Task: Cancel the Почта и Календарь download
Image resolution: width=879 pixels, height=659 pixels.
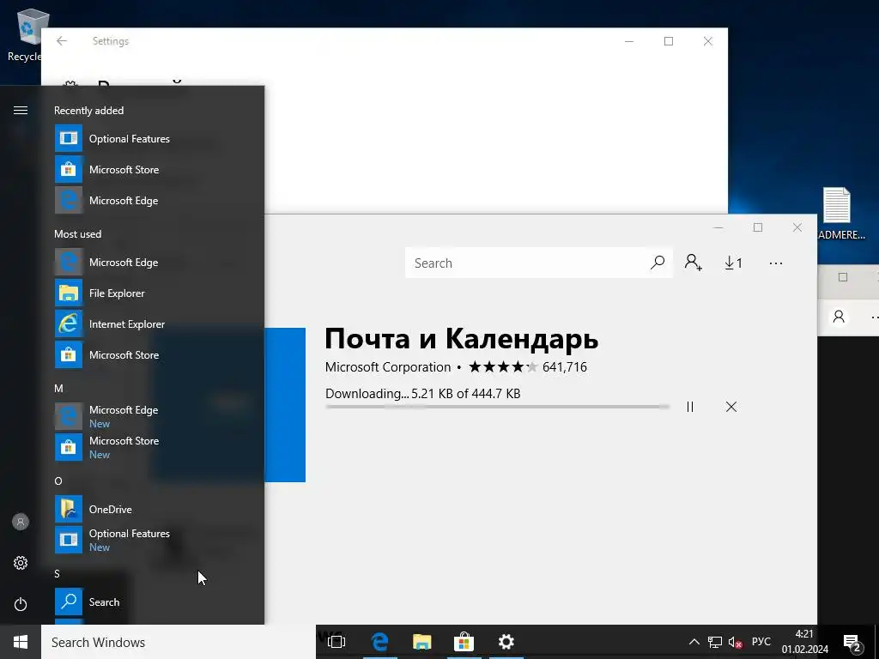Action: click(x=731, y=407)
